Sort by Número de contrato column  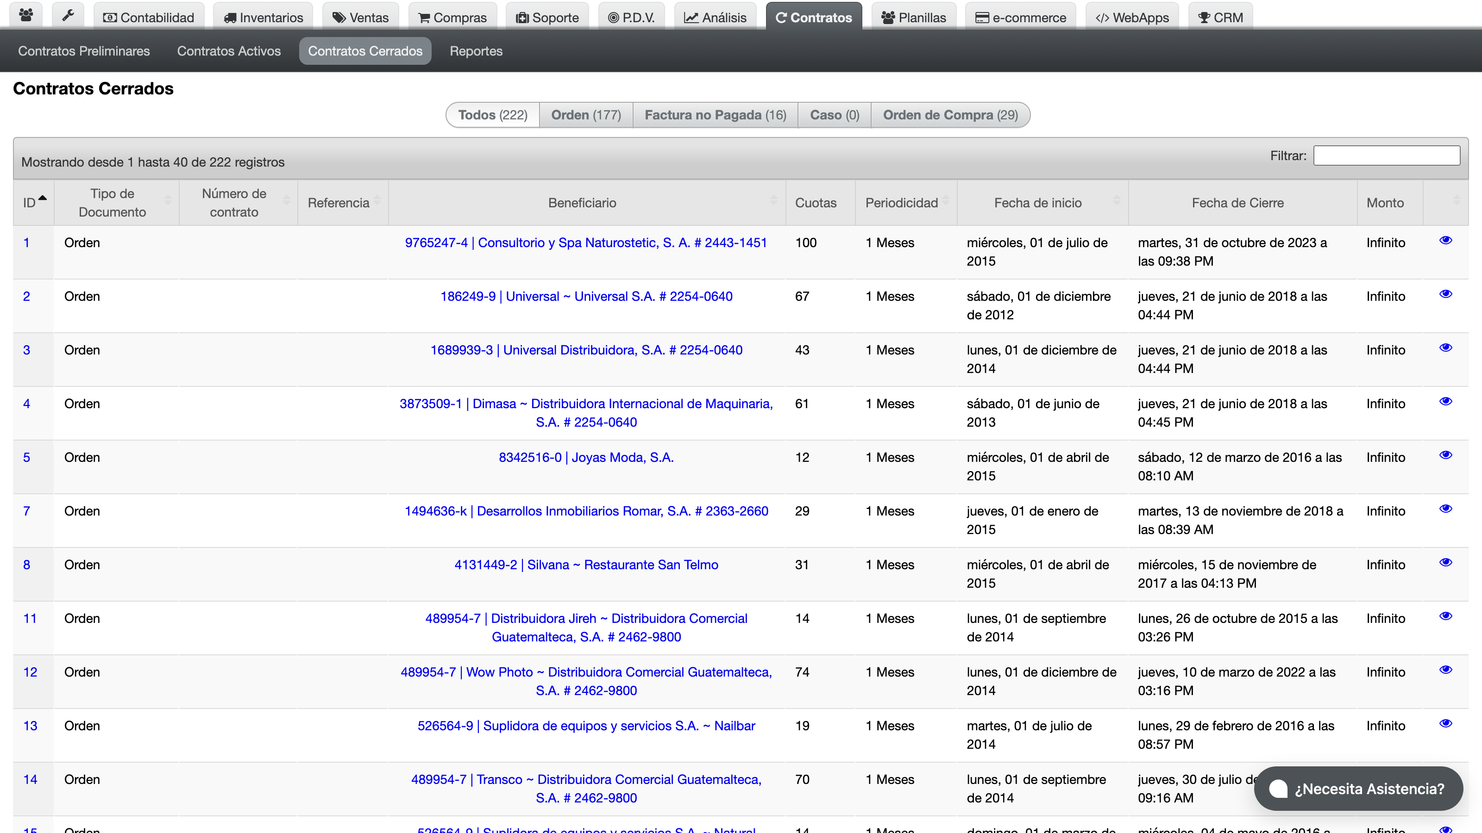[238, 202]
